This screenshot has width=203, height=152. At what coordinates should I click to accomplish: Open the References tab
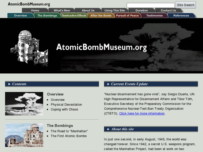tap(181, 15)
